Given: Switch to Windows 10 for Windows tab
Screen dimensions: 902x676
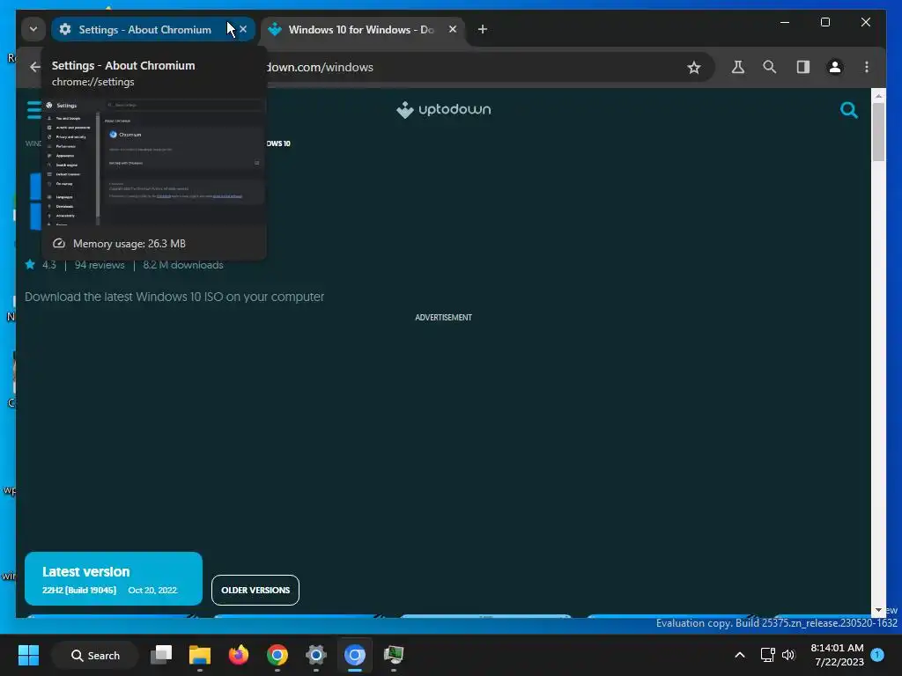Looking at the screenshot, I should (360, 29).
